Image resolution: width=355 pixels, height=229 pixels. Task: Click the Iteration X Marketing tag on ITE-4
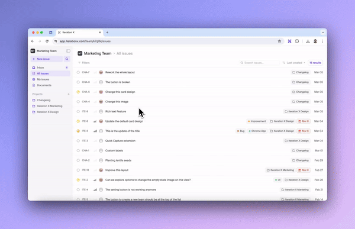[x=295, y=189]
